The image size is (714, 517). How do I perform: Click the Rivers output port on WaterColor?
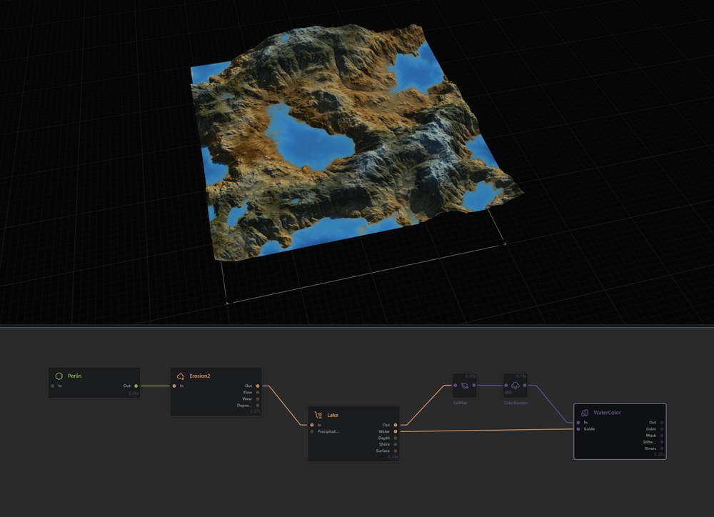(660, 448)
